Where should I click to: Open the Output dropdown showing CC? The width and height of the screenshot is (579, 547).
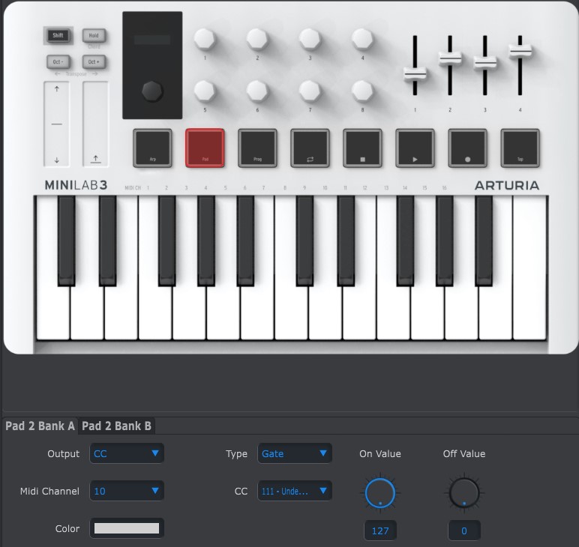127,453
